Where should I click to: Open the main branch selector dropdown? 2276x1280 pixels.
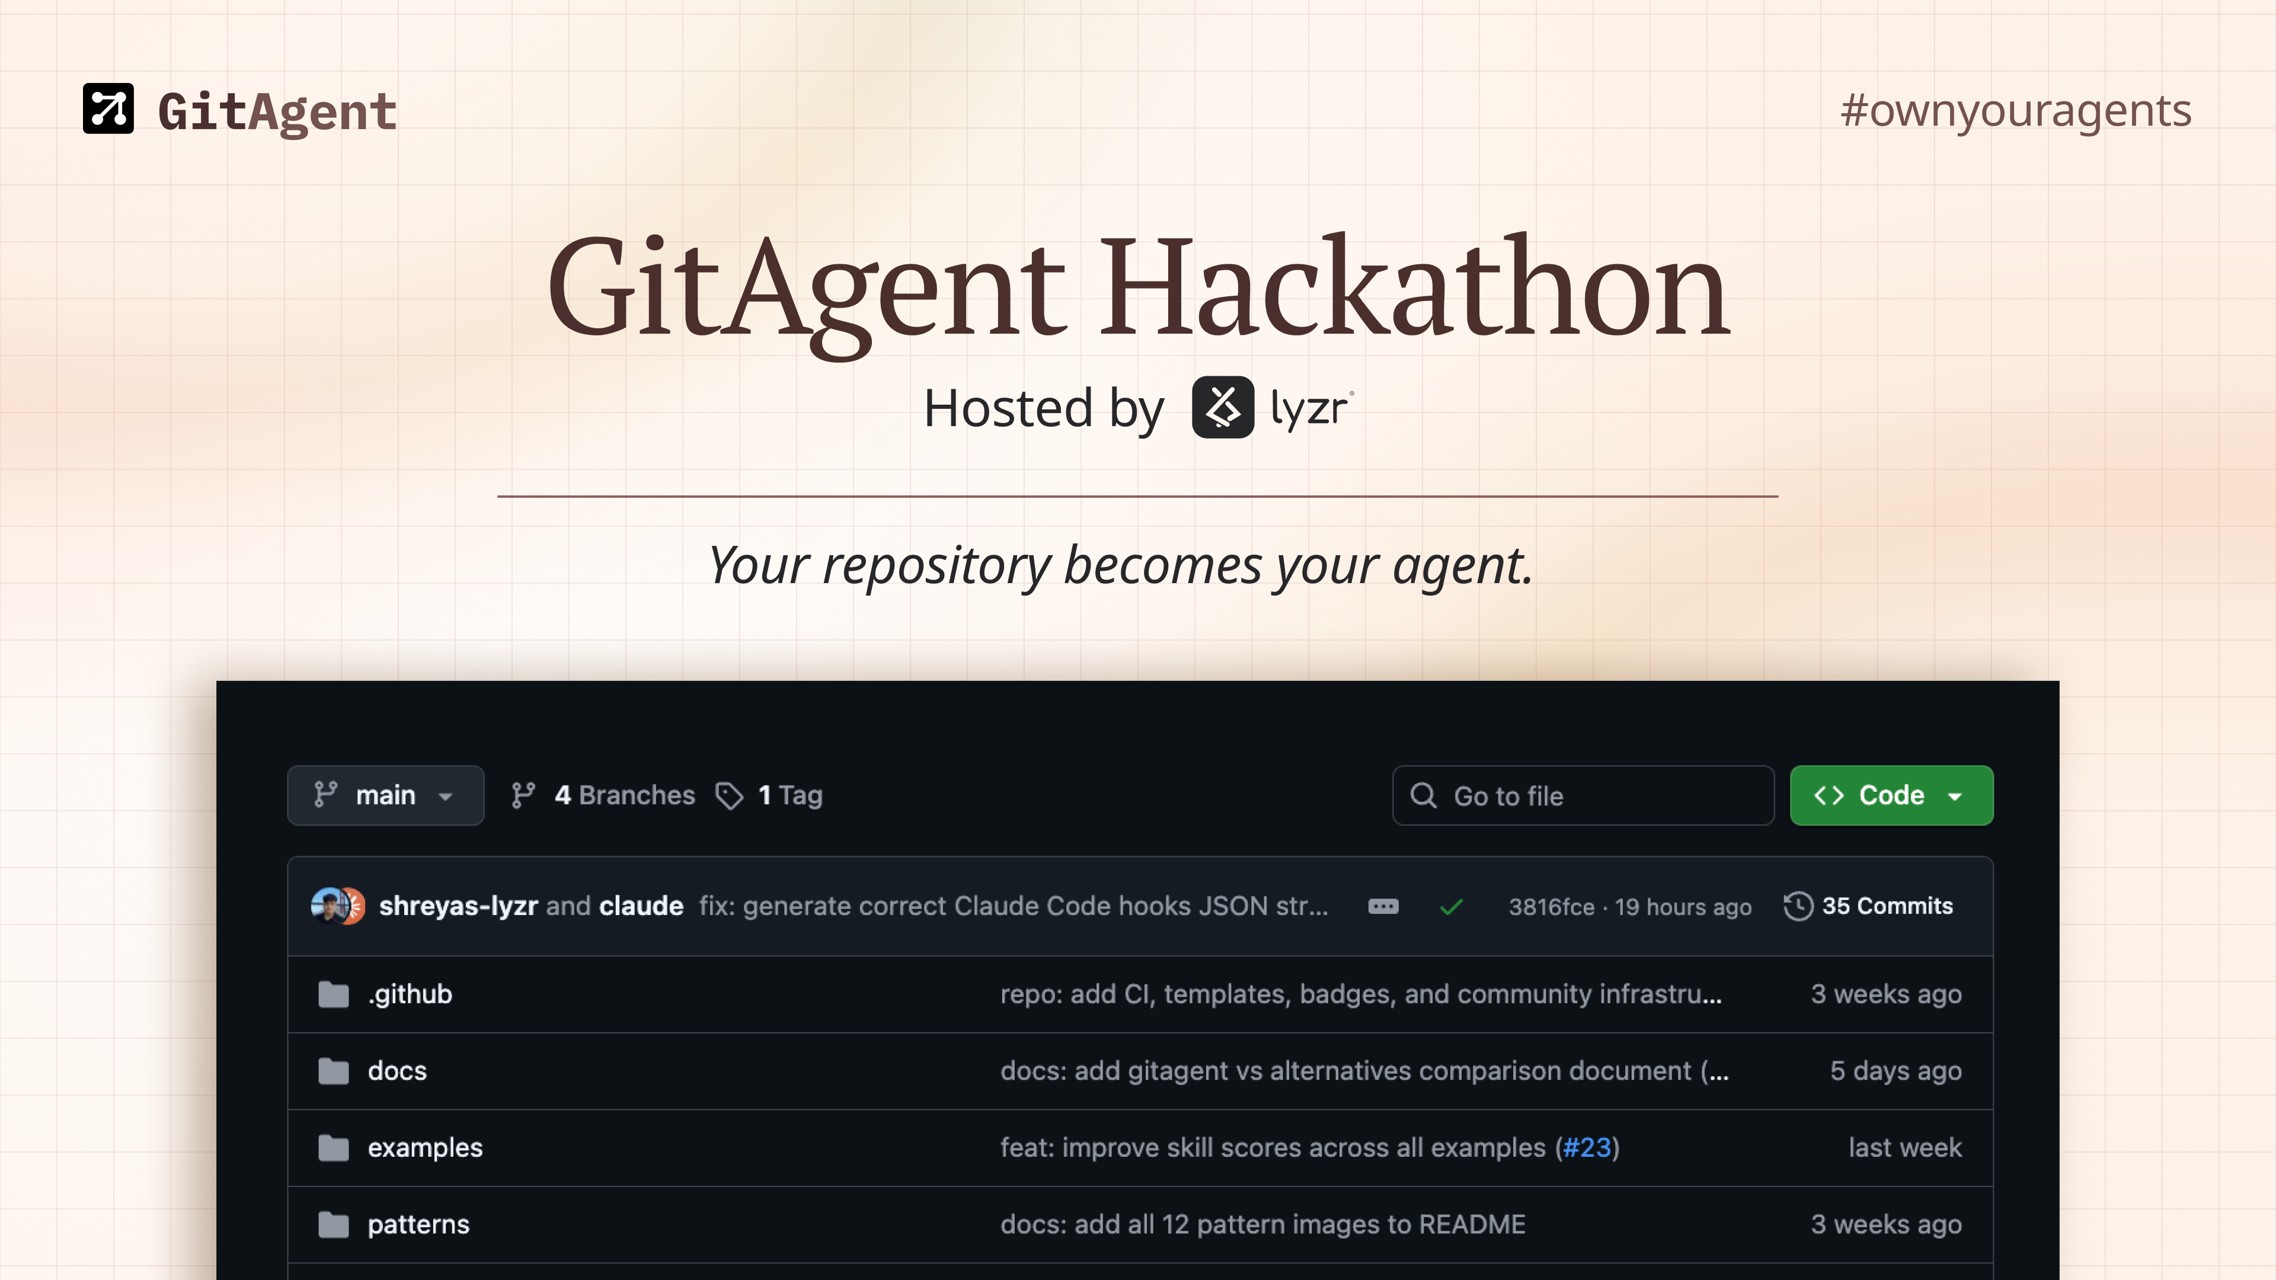[385, 795]
